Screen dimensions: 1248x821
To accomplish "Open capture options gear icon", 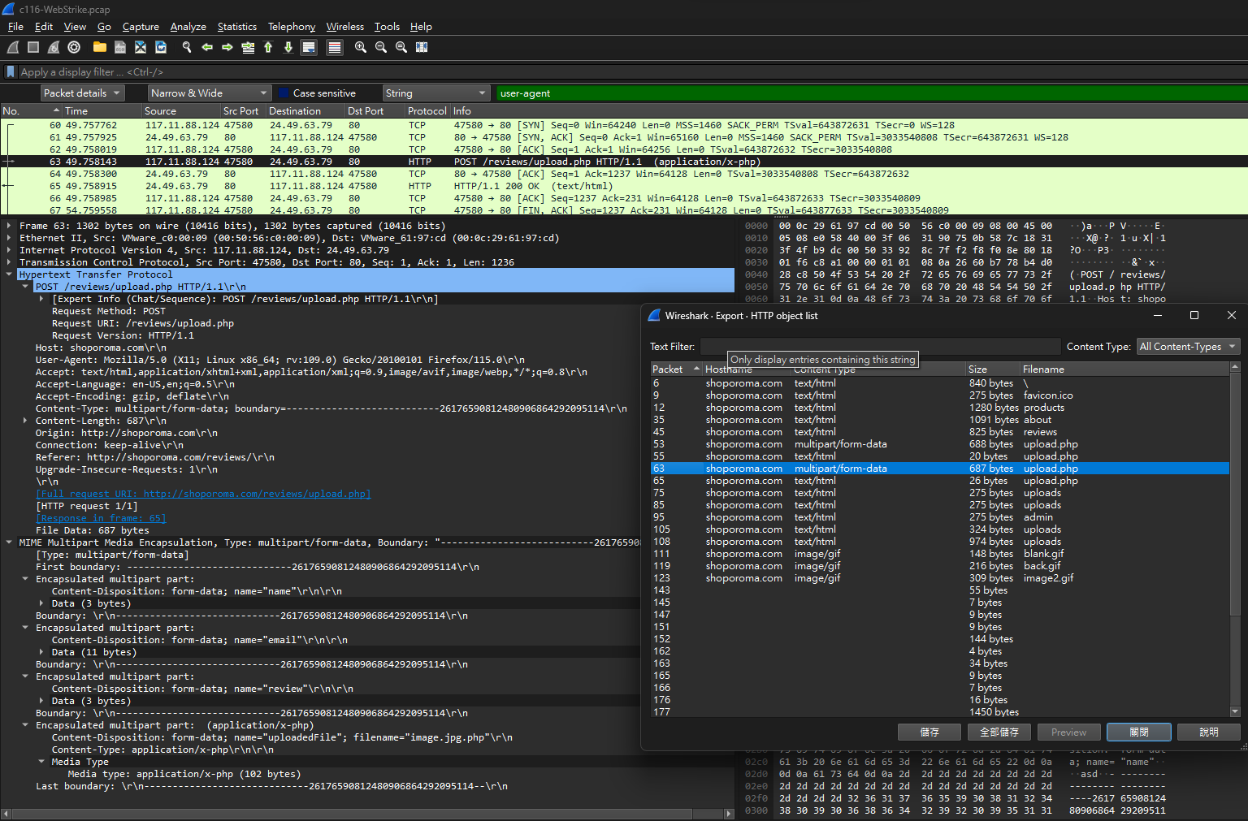I will click(74, 47).
